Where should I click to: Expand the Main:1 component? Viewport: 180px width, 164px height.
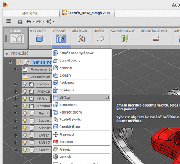point(16,113)
